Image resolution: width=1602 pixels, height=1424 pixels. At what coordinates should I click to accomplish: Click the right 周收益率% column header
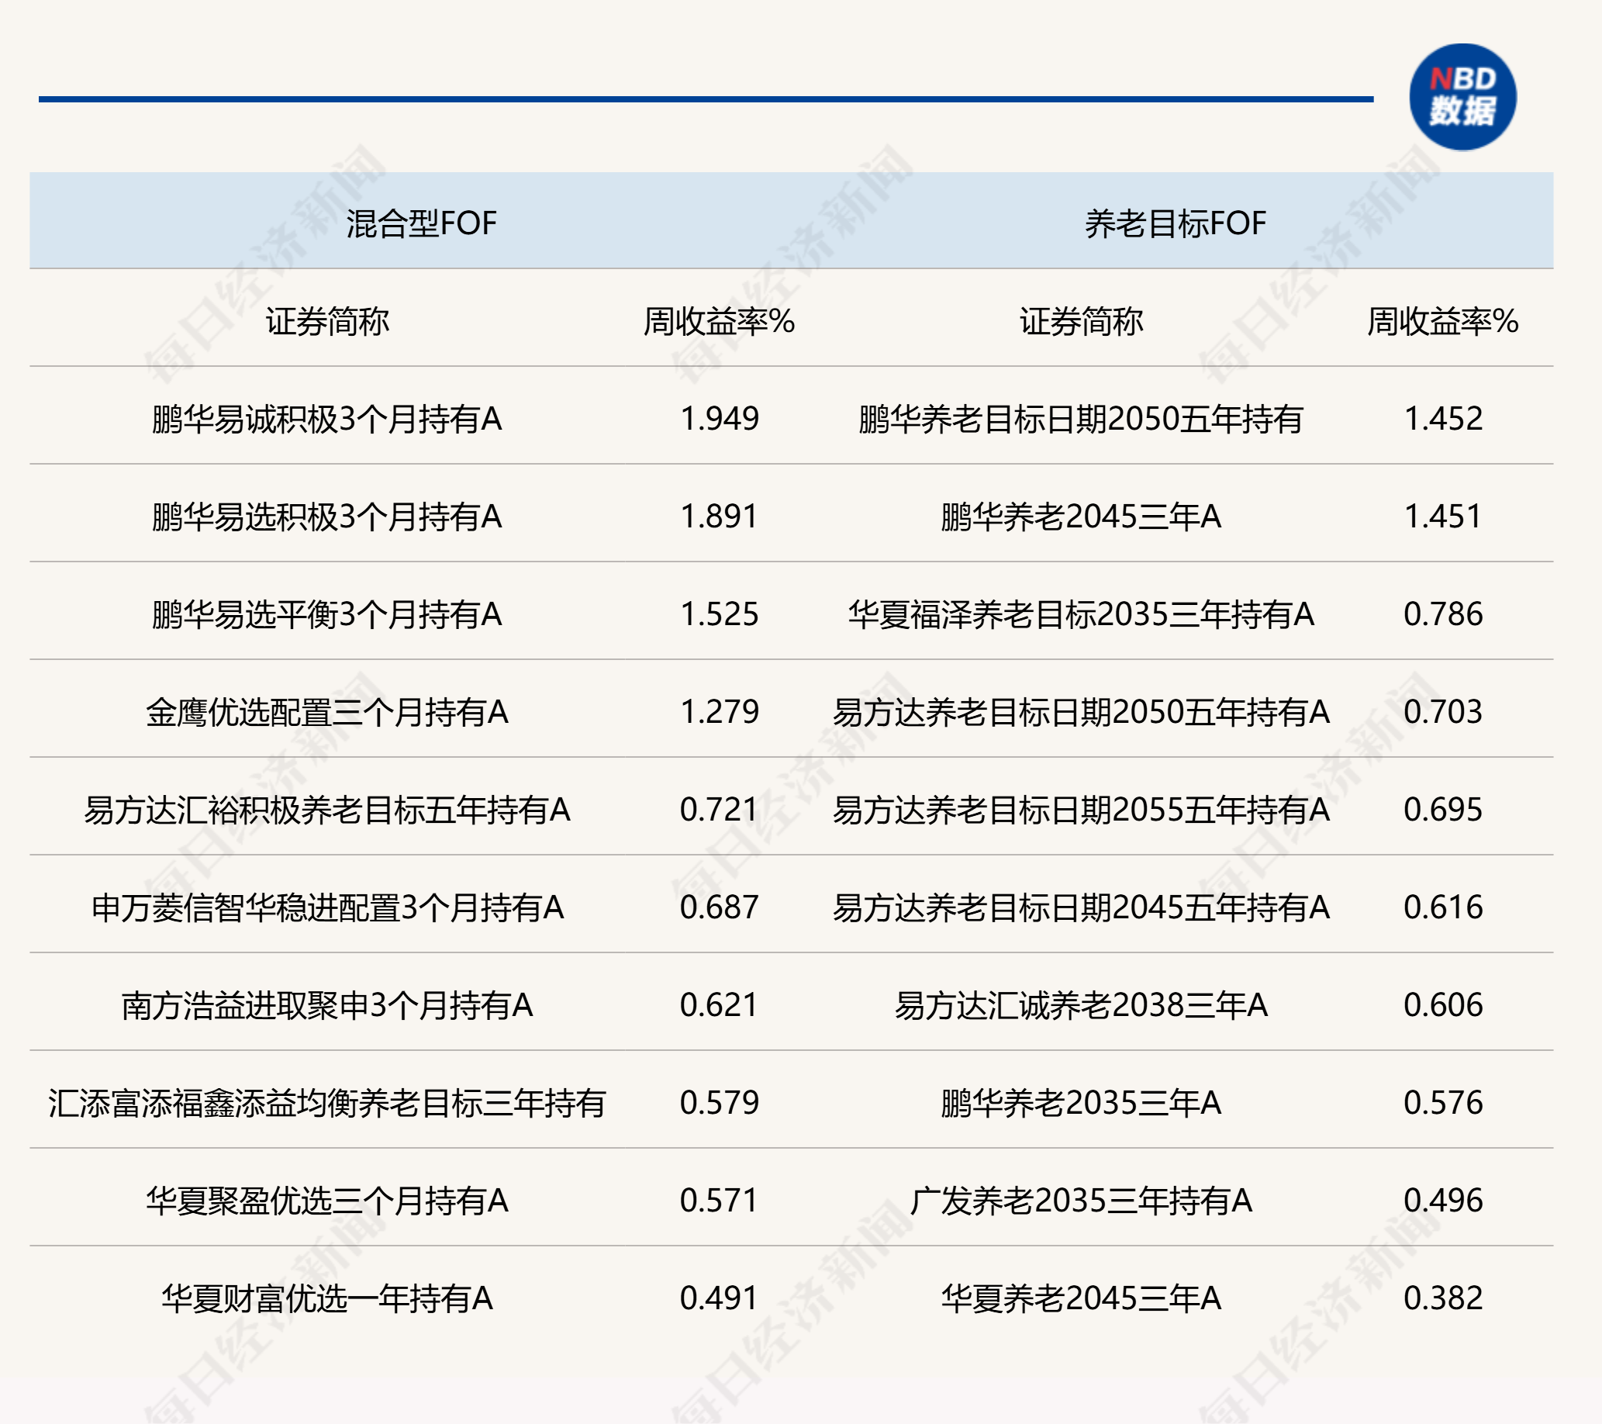pos(1442,322)
